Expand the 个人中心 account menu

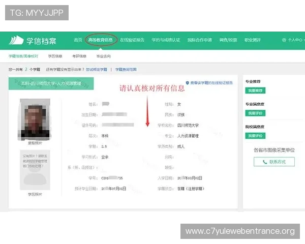tap(293, 40)
